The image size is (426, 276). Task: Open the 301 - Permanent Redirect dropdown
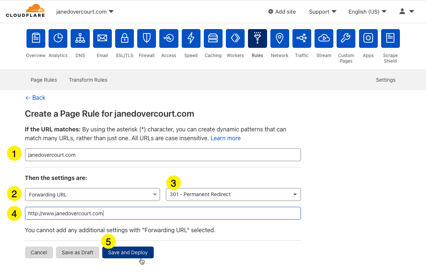(233, 195)
